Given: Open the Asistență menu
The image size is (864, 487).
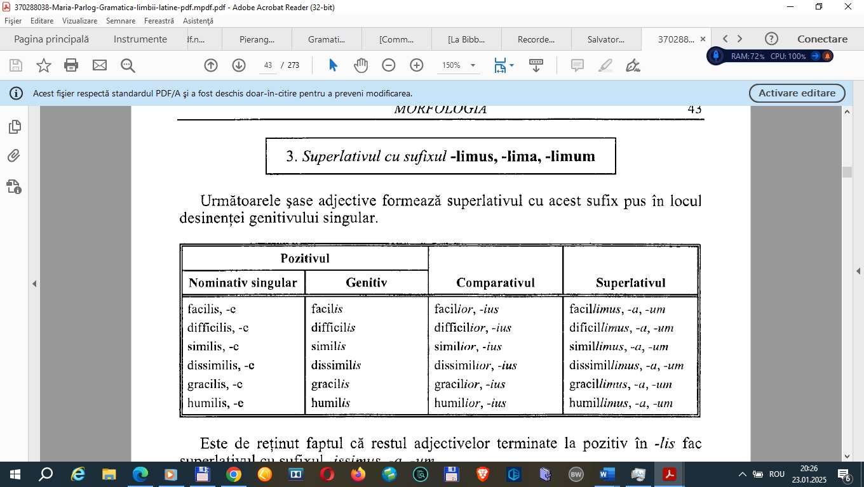Looking at the screenshot, I should tap(198, 21).
